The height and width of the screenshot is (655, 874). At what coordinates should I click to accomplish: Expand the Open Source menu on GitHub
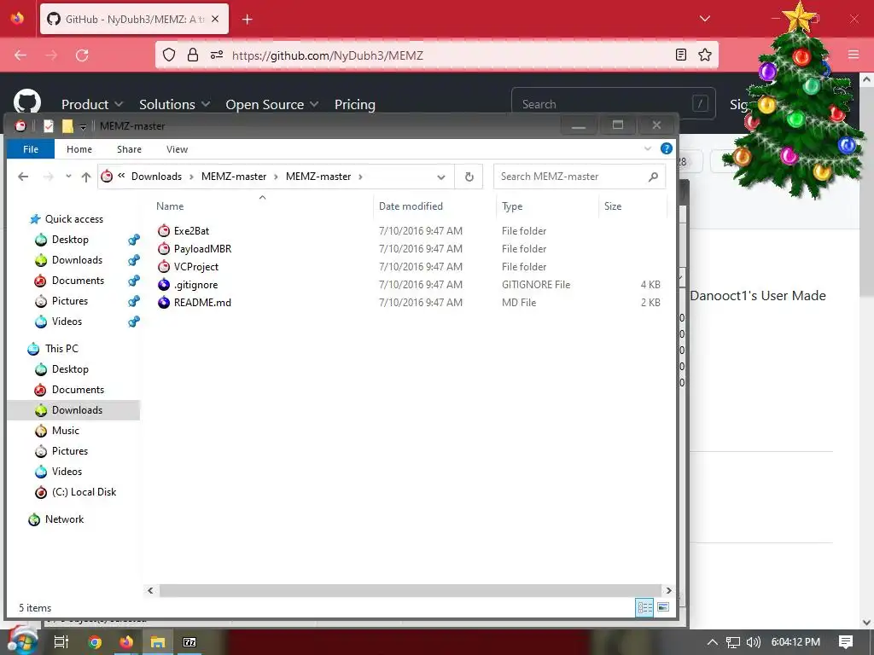(272, 104)
